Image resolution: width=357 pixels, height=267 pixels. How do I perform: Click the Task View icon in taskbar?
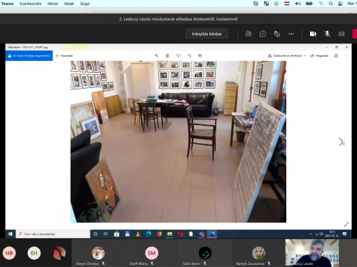(x=106, y=234)
